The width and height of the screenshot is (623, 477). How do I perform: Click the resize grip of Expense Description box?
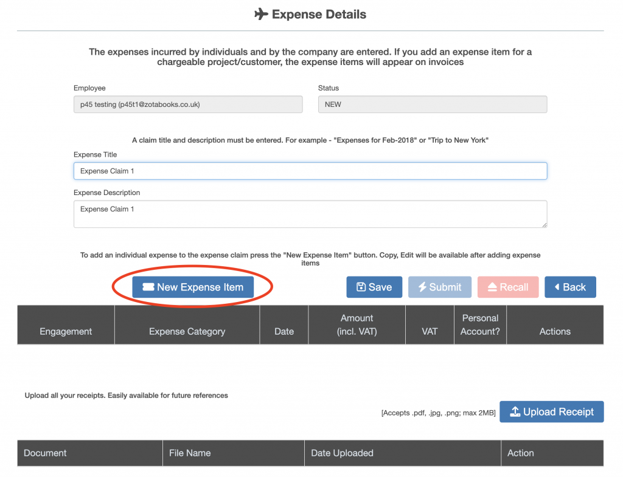[x=544, y=225]
